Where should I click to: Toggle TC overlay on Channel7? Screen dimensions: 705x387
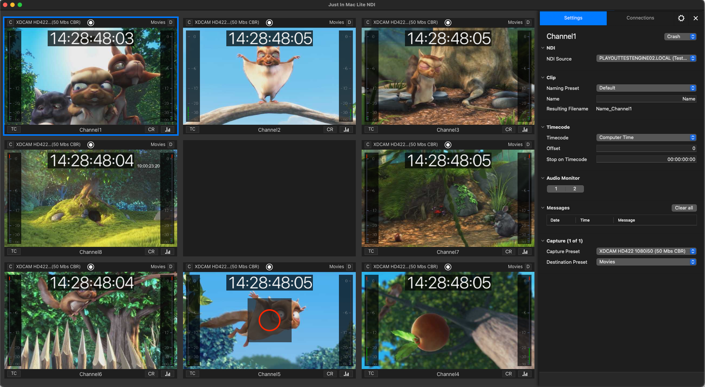point(371,251)
